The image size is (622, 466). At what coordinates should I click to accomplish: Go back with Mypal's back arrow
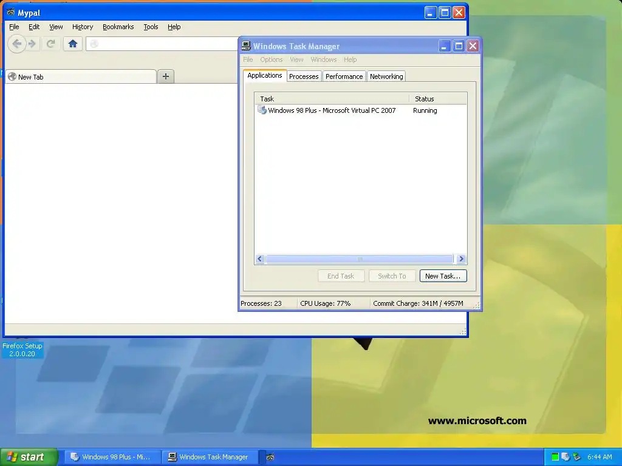pos(16,44)
